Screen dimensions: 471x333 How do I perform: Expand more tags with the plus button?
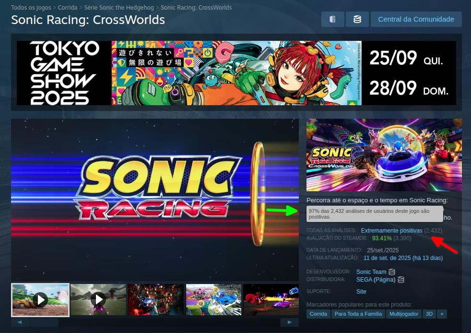click(442, 314)
